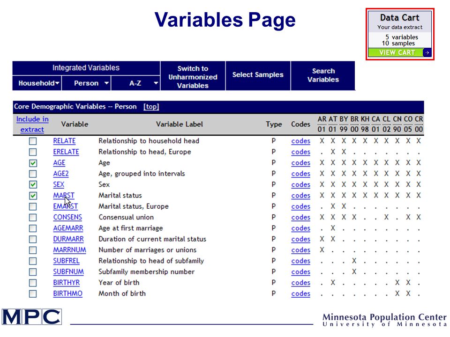Click the CR 00 sample column header
The image size is (450, 337).
pyautogui.click(x=419, y=124)
